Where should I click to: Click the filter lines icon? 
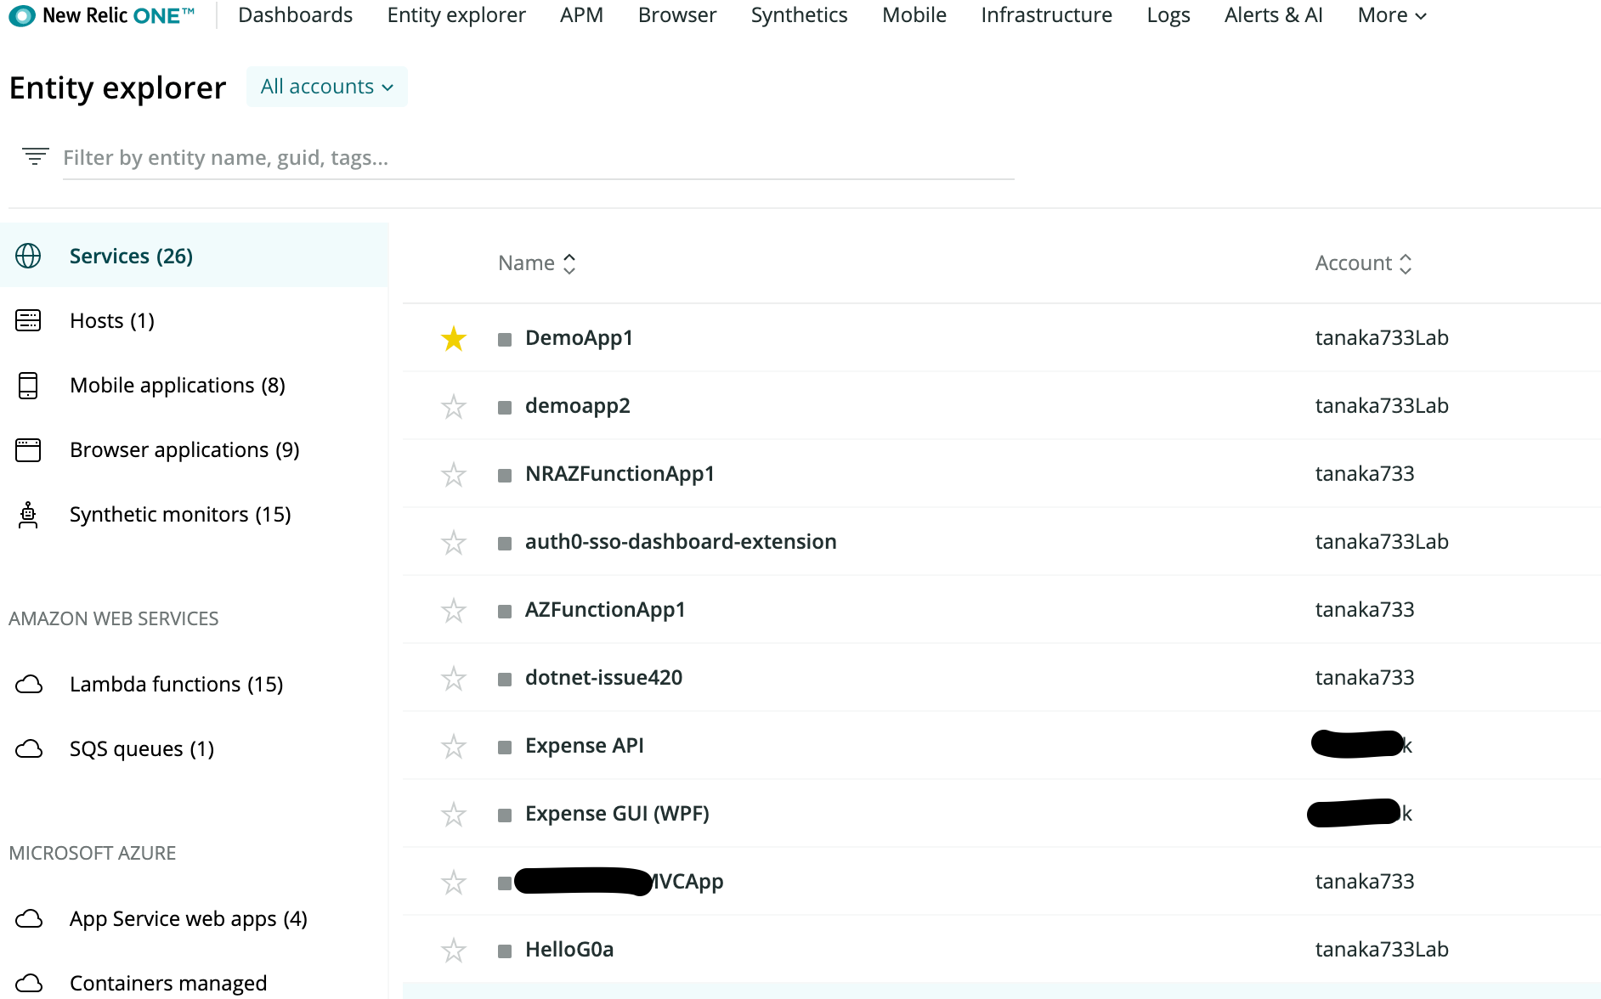[x=35, y=156]
